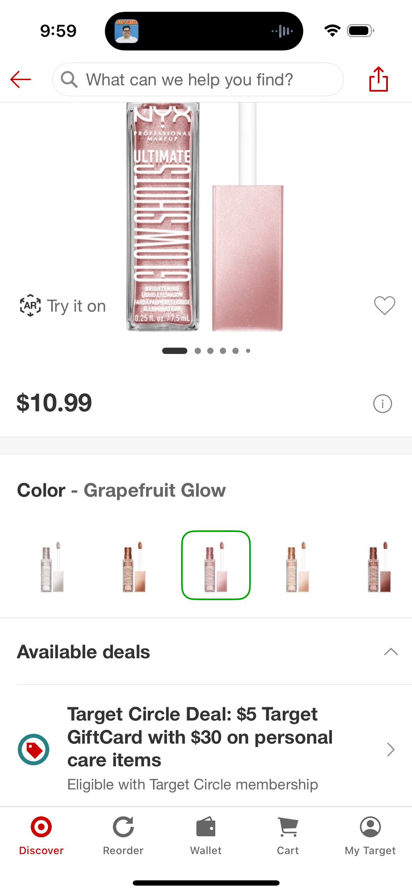Go to the Wallet tab
412x894 pixels.
[206, 835]
